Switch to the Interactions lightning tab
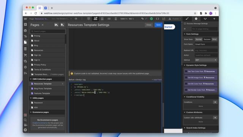This screenshot has width=243, height=137. point(214,19)
